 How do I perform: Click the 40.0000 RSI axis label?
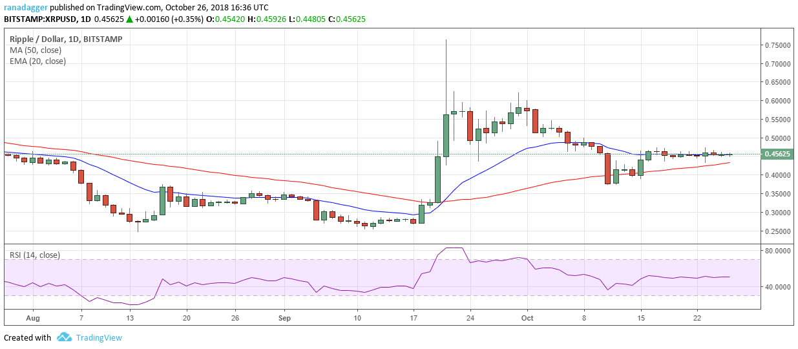pos(779,287)
